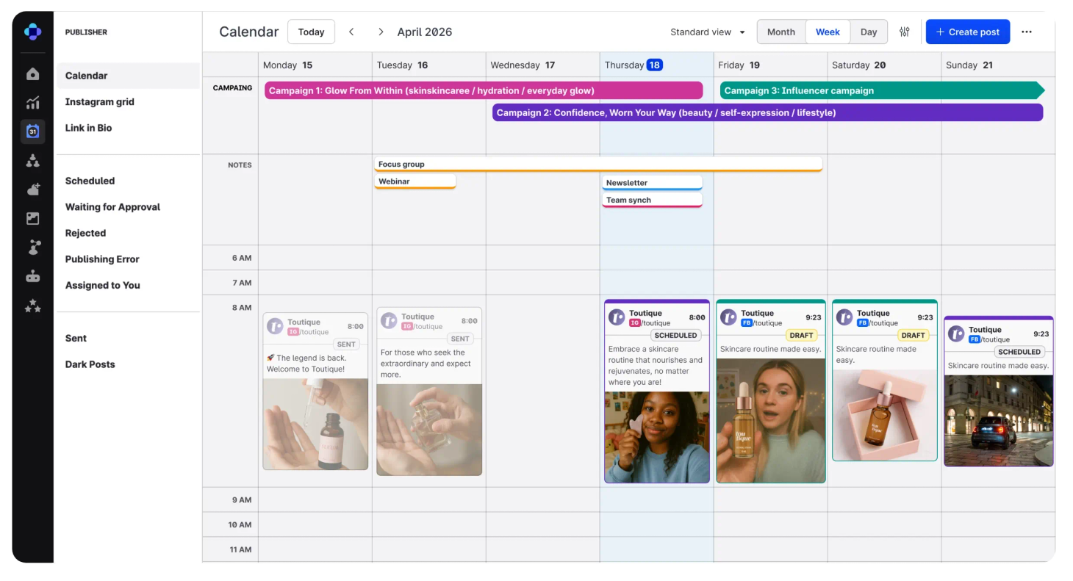Open the stars reviews icon in the sidebar
1073x581 pixels.
click(32, 306)
